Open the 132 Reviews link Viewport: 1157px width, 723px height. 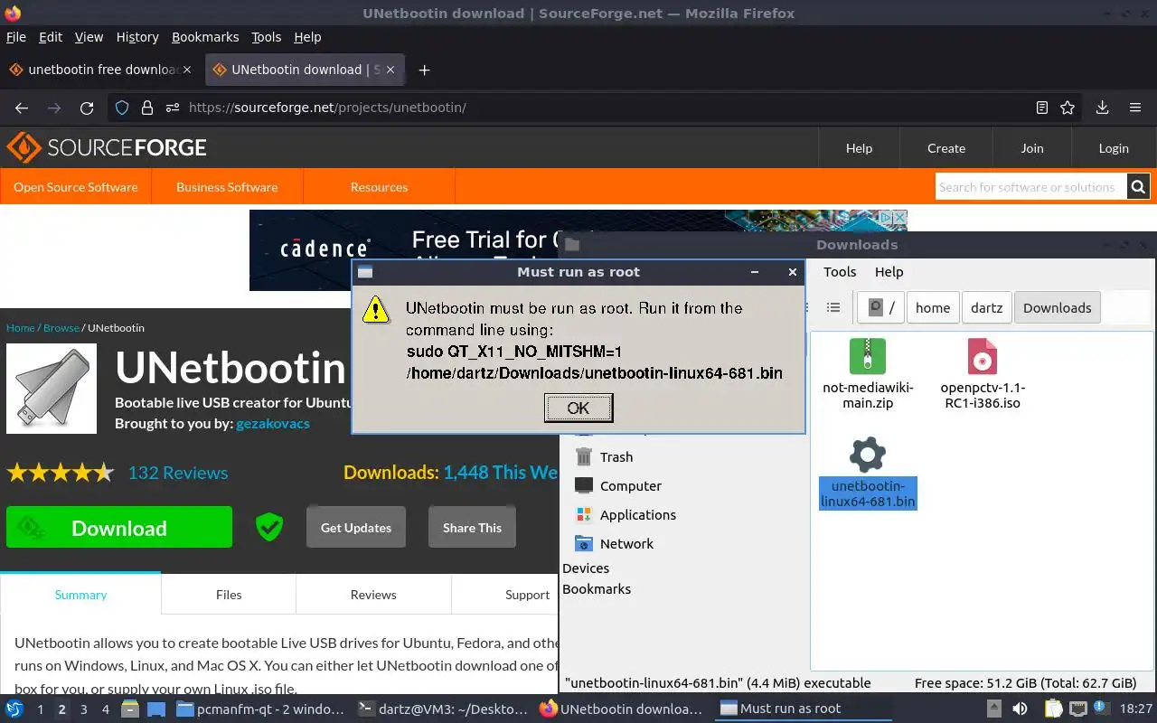point(178,472)
